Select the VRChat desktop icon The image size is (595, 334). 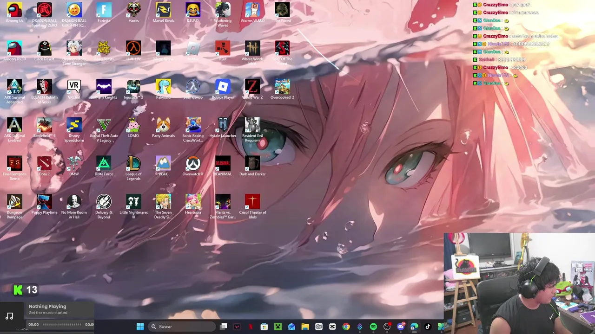click(x=74, y=90)
